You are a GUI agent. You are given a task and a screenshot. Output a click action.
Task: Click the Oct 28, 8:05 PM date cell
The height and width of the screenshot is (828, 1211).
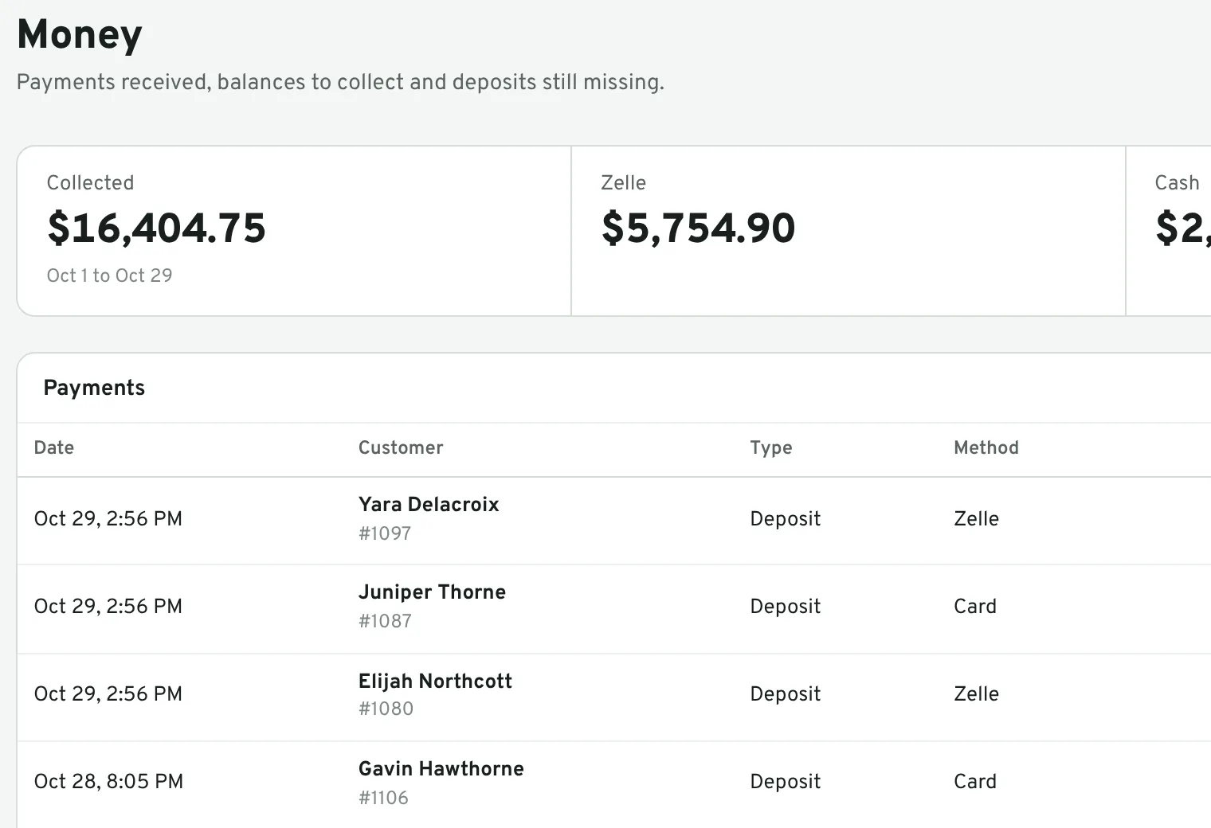click(x=108, y=782)
